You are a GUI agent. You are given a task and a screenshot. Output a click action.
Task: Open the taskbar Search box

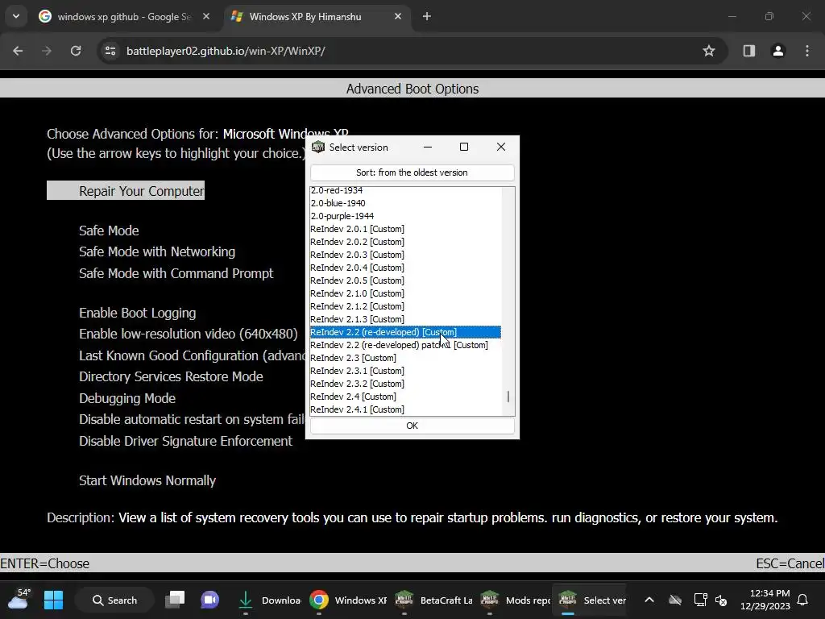(x=114, y=600)
